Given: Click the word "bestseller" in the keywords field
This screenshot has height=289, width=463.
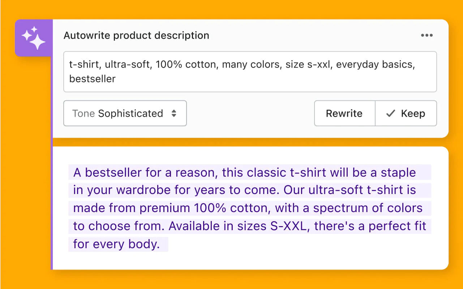Looking at the screenshot, I should (x=92, y=79).
